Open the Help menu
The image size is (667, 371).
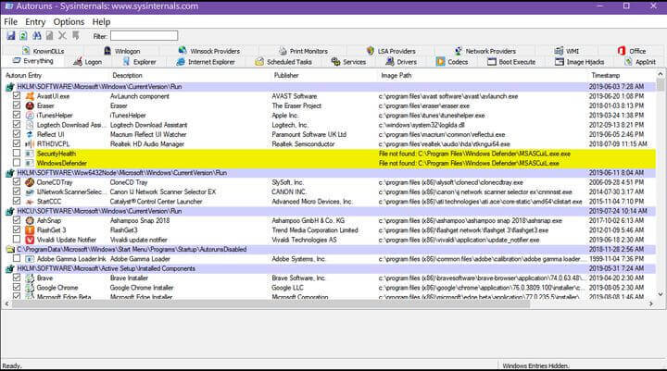click(101, 21)
